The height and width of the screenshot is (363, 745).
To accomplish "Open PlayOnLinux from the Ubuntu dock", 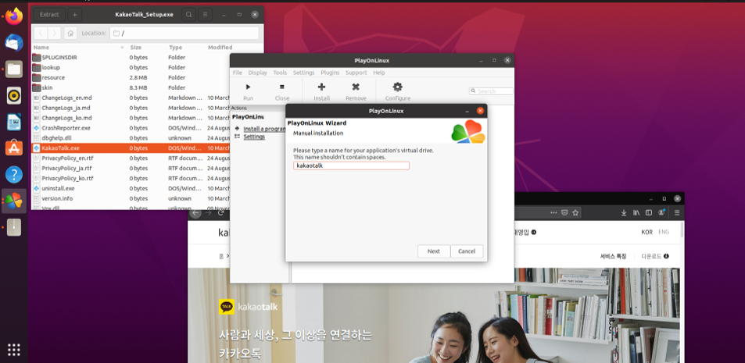I will tap(13, 201).
